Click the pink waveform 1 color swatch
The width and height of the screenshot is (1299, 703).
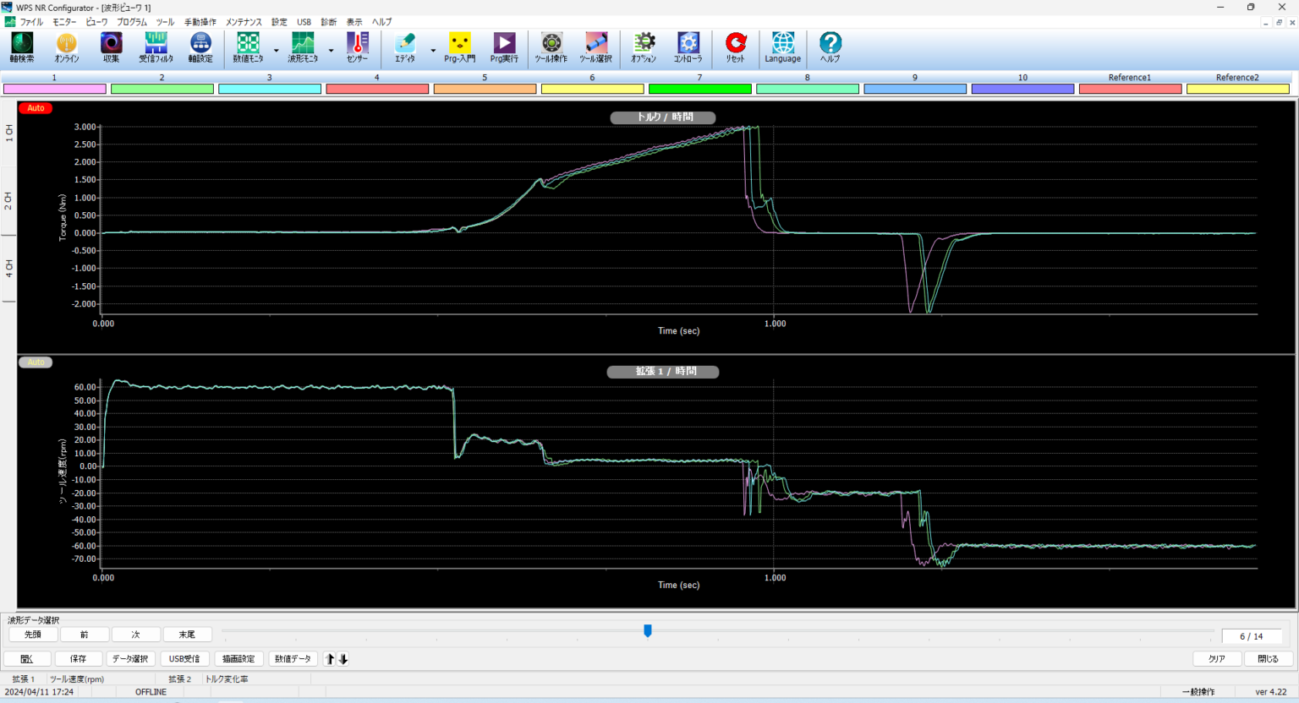pyautogui.click(x=54, y=89)
